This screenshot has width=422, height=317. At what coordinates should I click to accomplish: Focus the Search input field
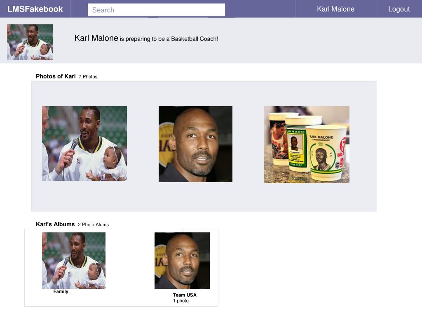click(x=156, y=10)
